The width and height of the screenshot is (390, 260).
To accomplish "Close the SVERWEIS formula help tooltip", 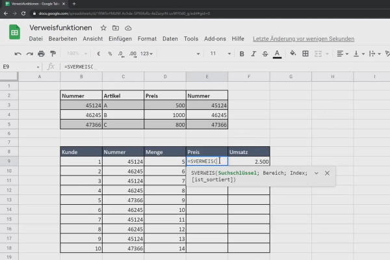I will (327, 173).
